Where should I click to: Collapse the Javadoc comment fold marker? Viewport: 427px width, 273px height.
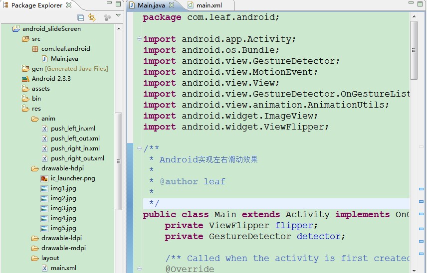click(139, 149)
